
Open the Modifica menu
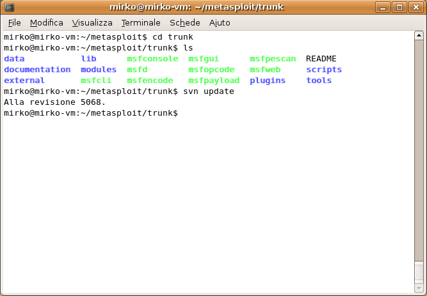(47, 22)
